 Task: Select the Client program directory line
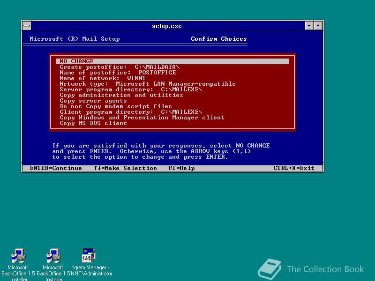click(131, 112)
